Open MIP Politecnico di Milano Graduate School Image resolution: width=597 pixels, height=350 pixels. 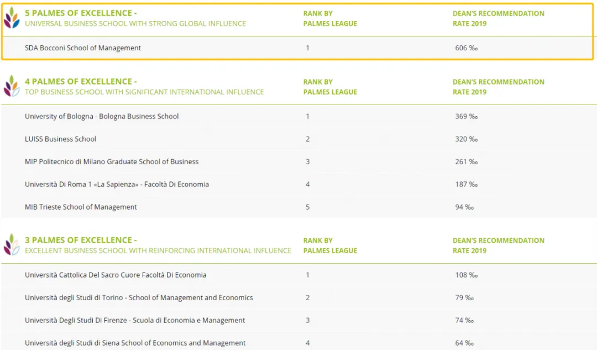[x=112, y=161]
